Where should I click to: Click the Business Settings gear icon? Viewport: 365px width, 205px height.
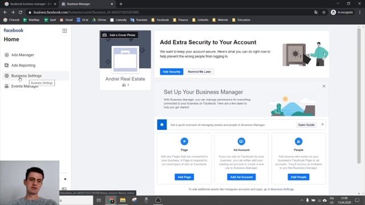click(7, 76)
